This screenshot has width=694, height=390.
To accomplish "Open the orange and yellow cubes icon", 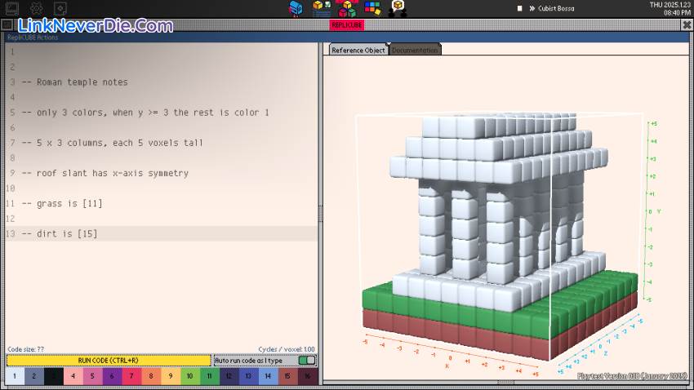I will [x=349, y=8].
